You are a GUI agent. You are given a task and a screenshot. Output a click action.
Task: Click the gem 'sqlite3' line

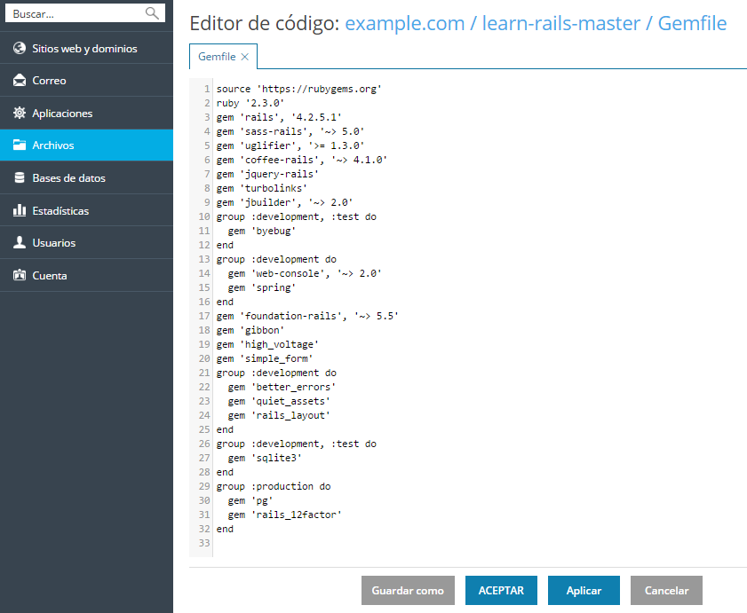pos(265,458)
